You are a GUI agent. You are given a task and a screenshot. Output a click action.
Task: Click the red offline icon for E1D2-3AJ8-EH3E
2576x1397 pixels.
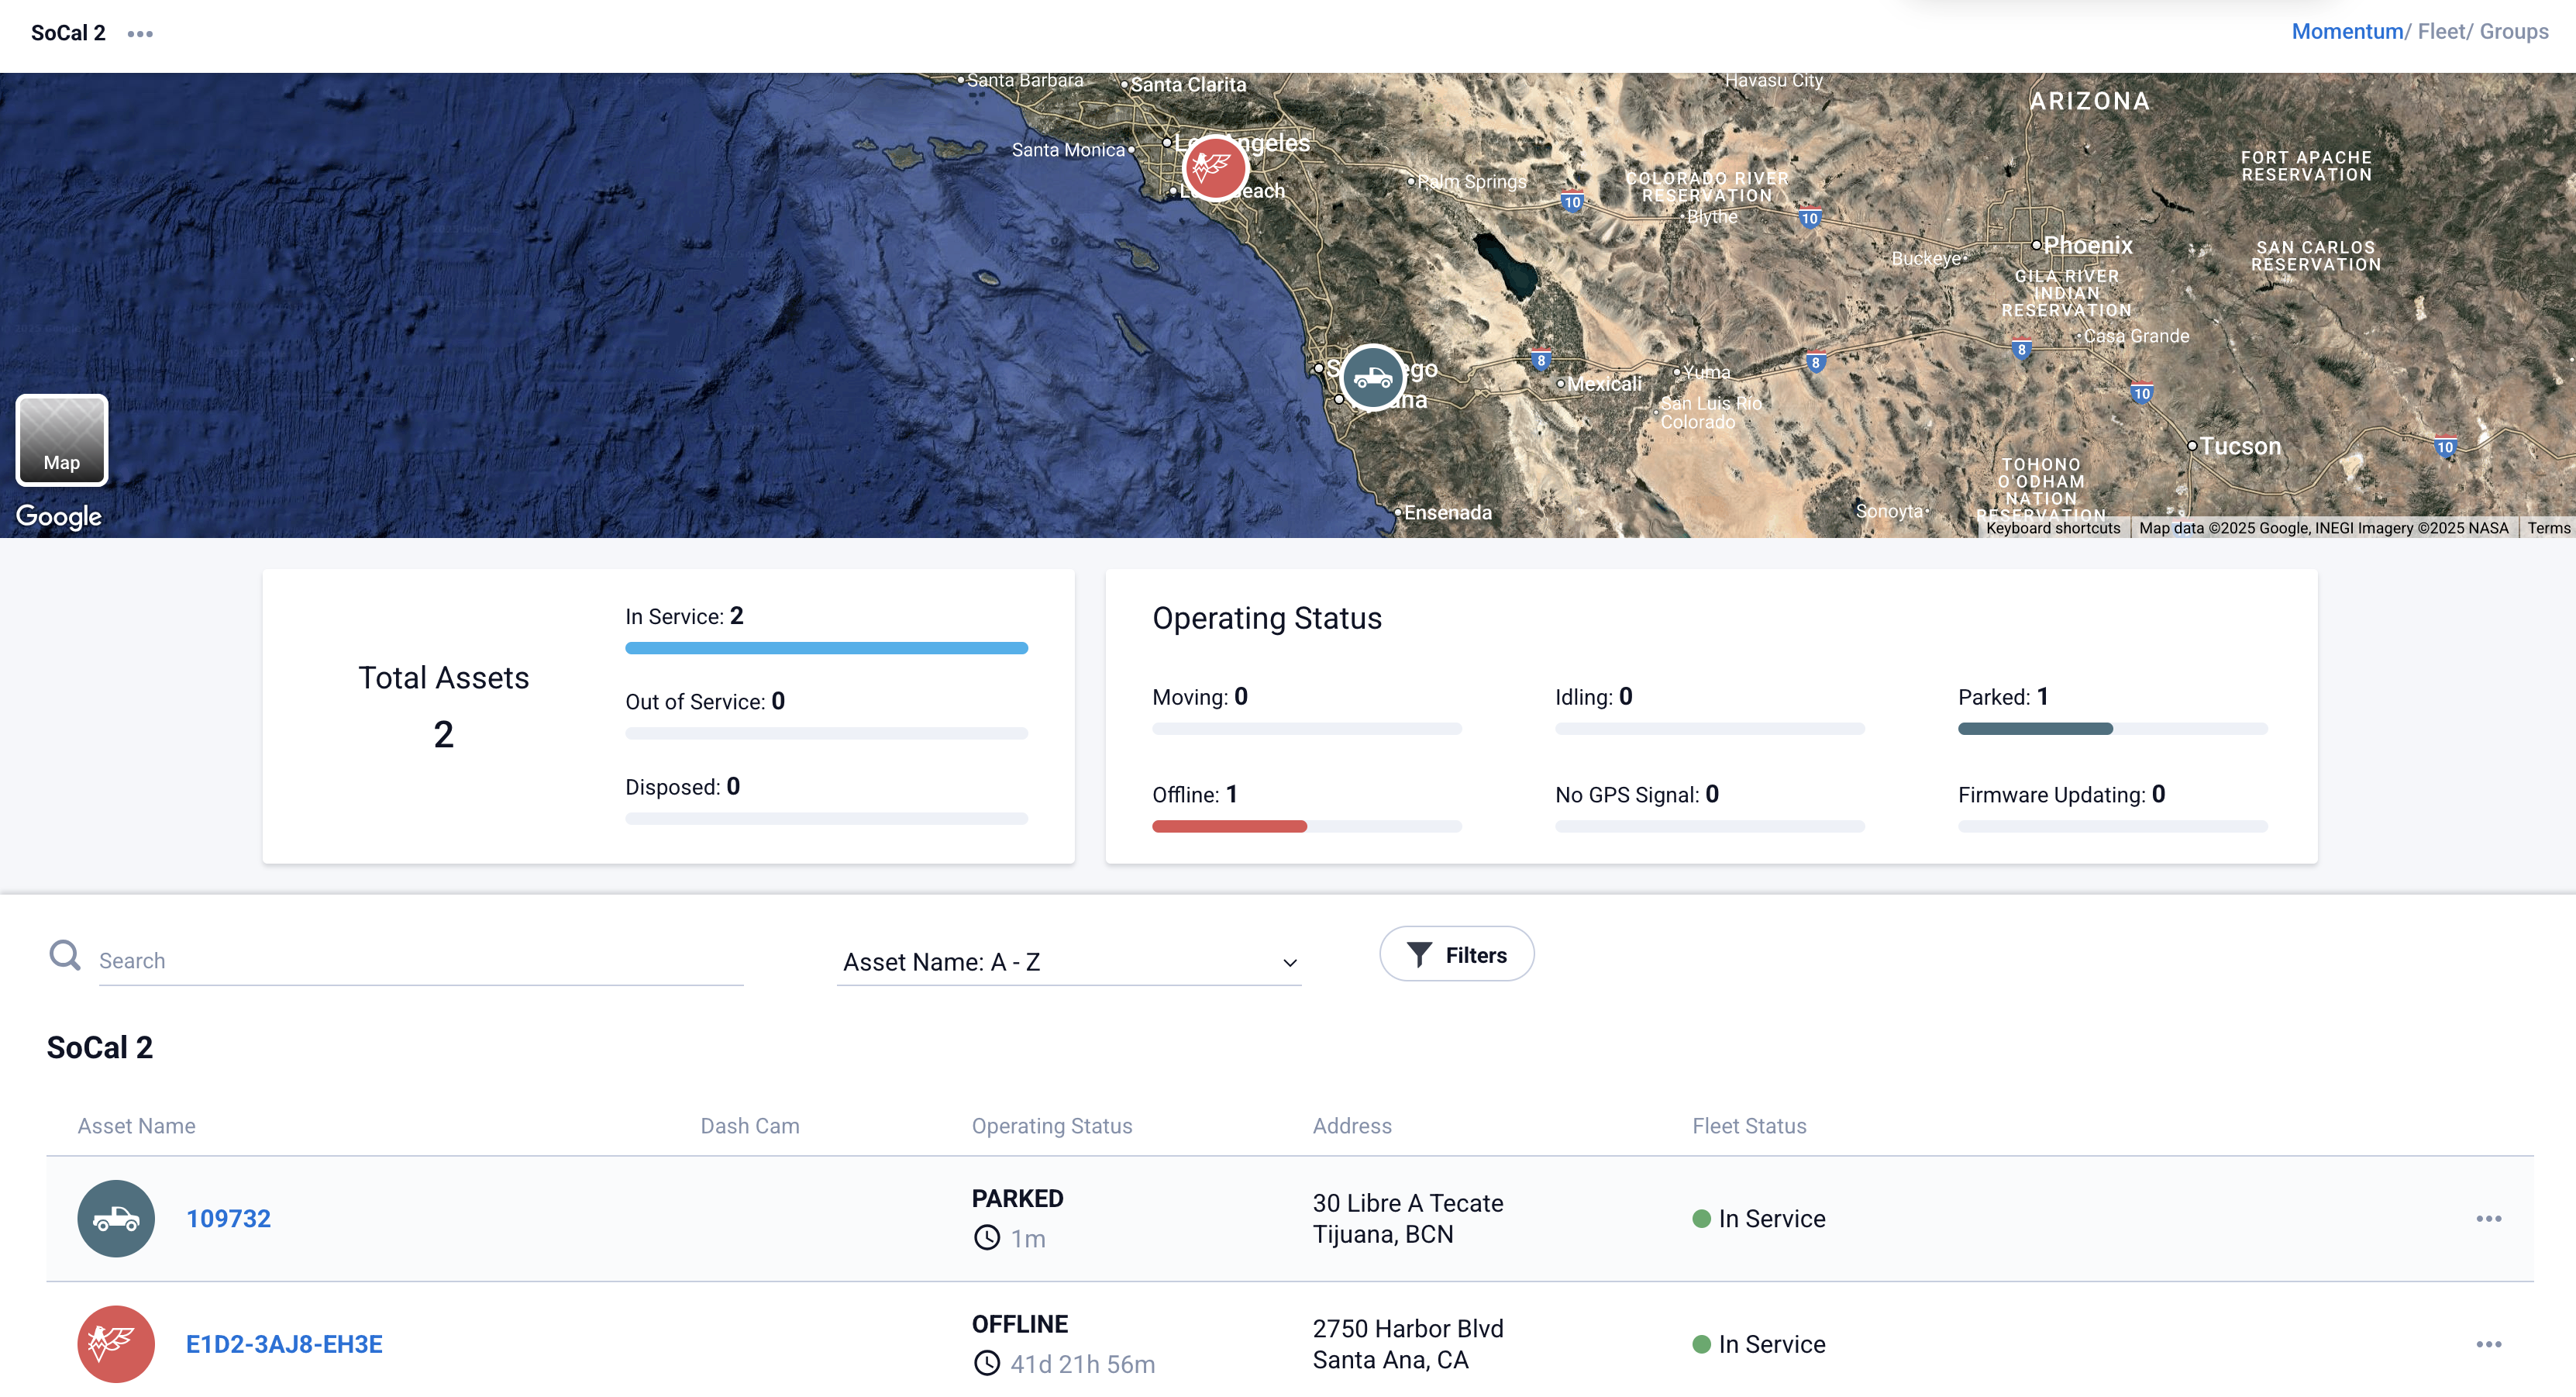[x=116, y=1343]
